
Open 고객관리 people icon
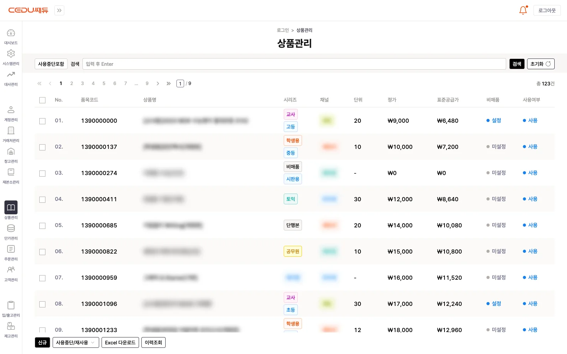[x=11, y=270]
